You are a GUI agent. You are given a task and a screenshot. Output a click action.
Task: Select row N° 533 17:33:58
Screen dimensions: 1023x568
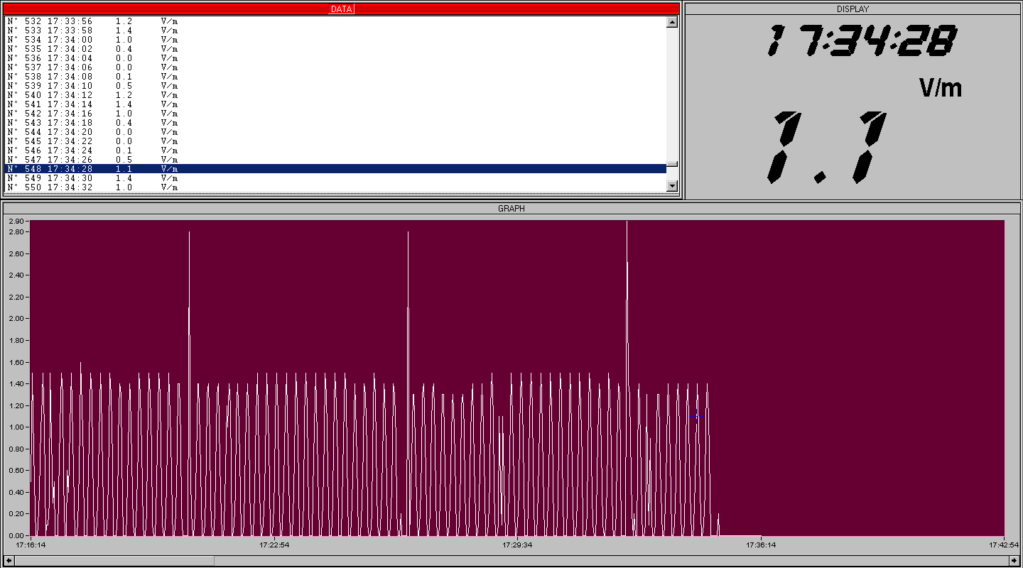(x=335, y=31)
